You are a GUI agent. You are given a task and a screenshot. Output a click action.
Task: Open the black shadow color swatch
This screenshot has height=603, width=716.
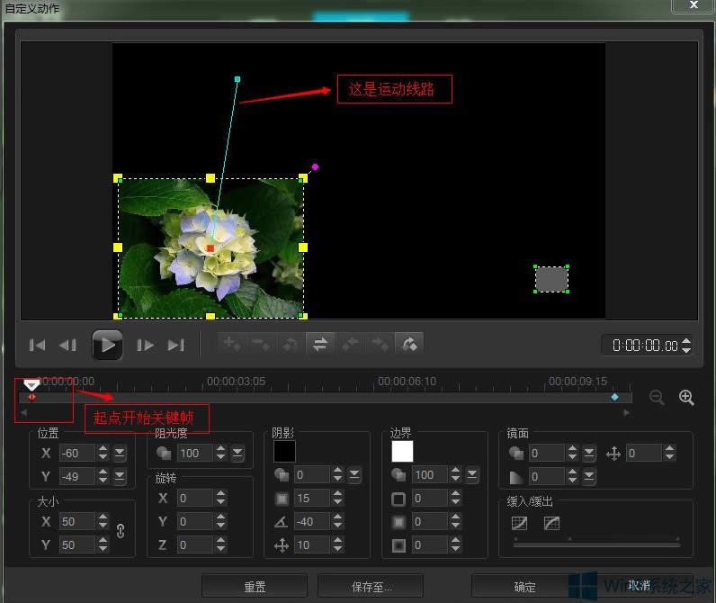284,451
